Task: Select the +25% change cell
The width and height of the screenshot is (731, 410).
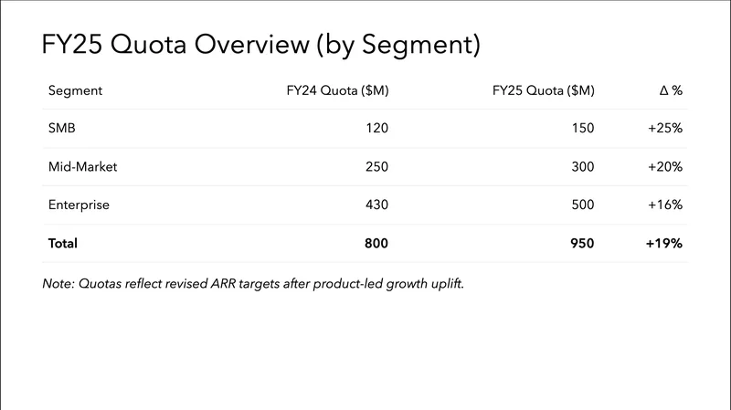Action: (665, 129)
